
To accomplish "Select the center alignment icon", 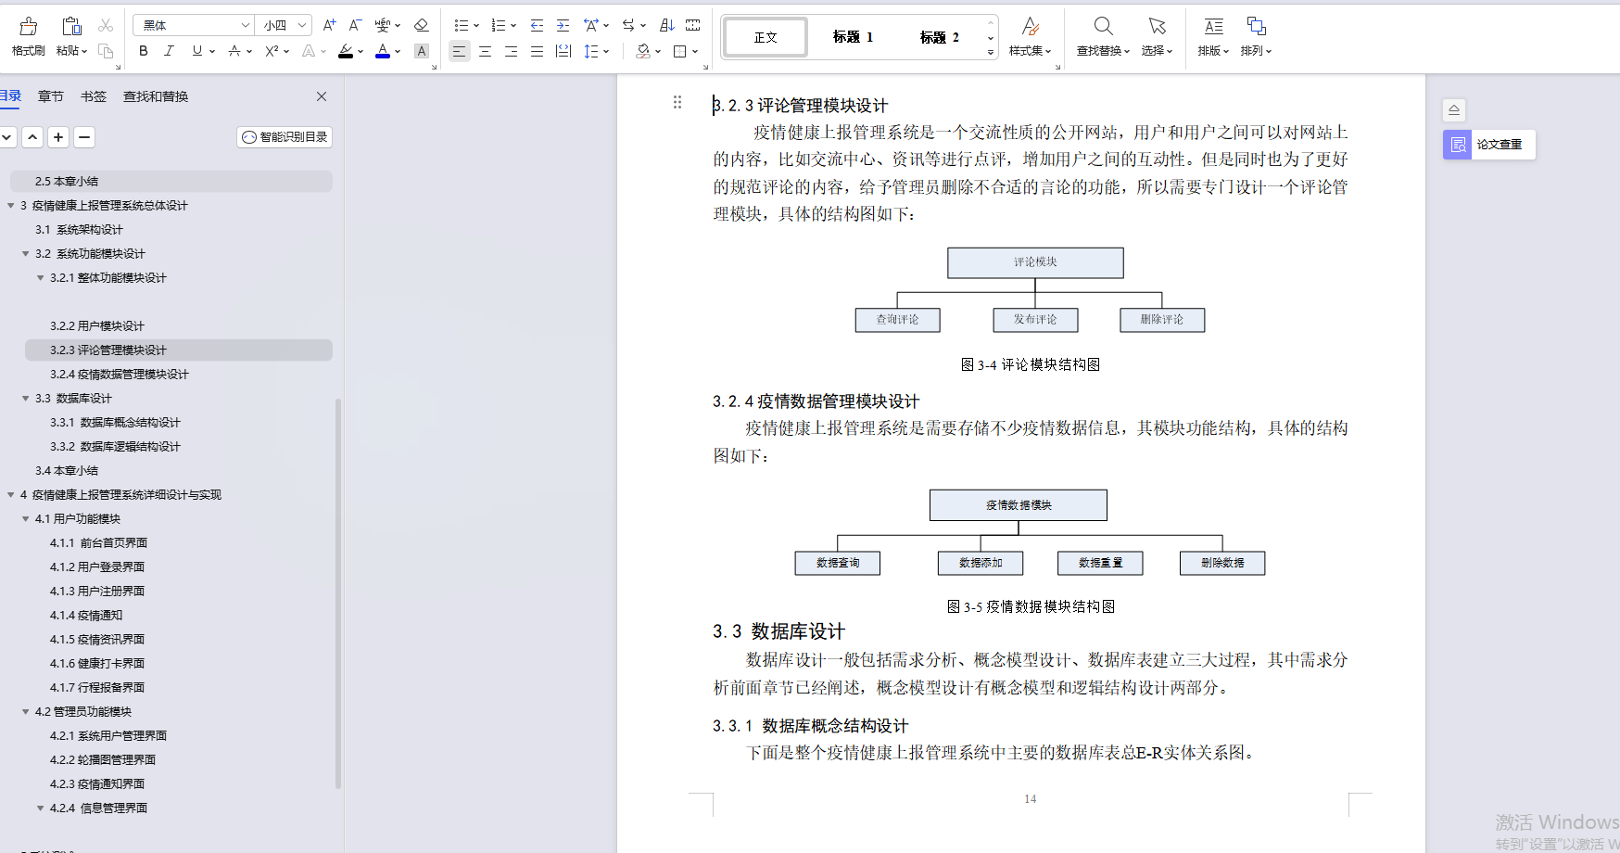I will pyautogui.click(x=485, y=51).
